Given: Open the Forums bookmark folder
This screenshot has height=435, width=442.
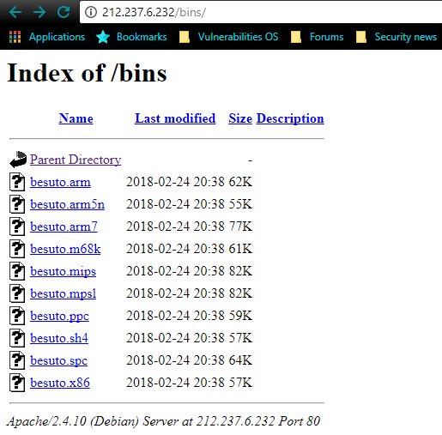Looking at the screenshot, I should (326, 37).
